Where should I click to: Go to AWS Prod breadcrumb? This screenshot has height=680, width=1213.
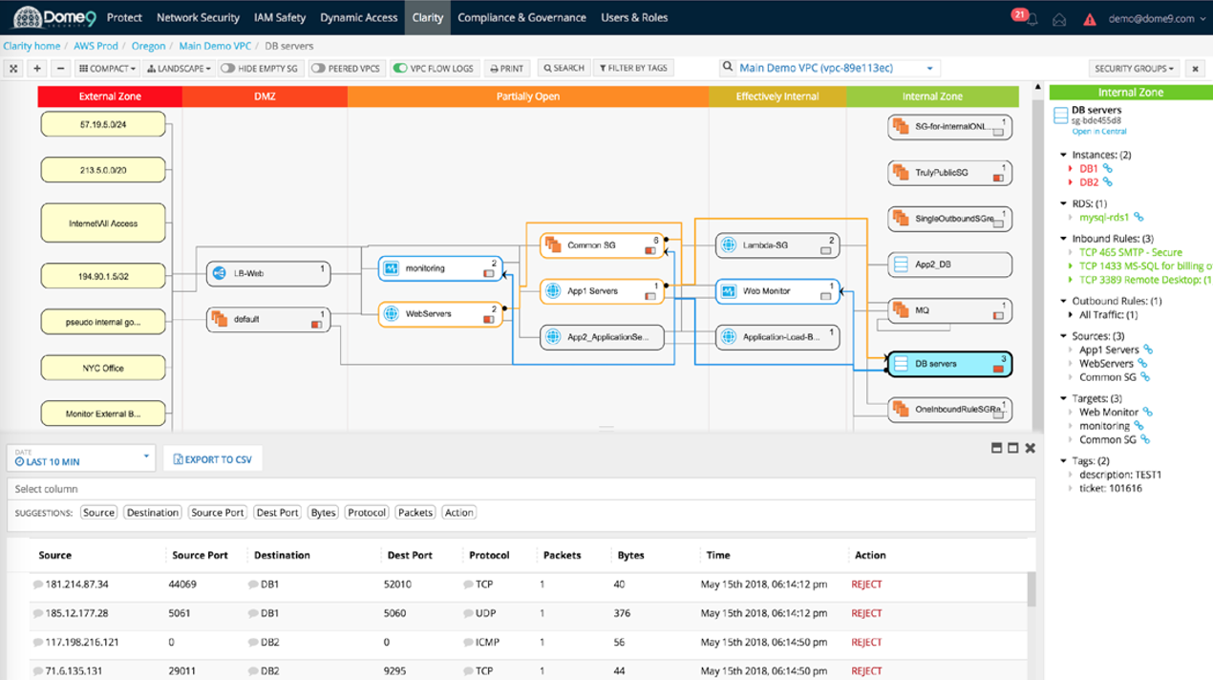[x=96, y=46]
